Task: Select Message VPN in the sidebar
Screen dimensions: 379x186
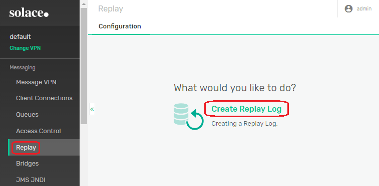Action: (x=36, y=82)
